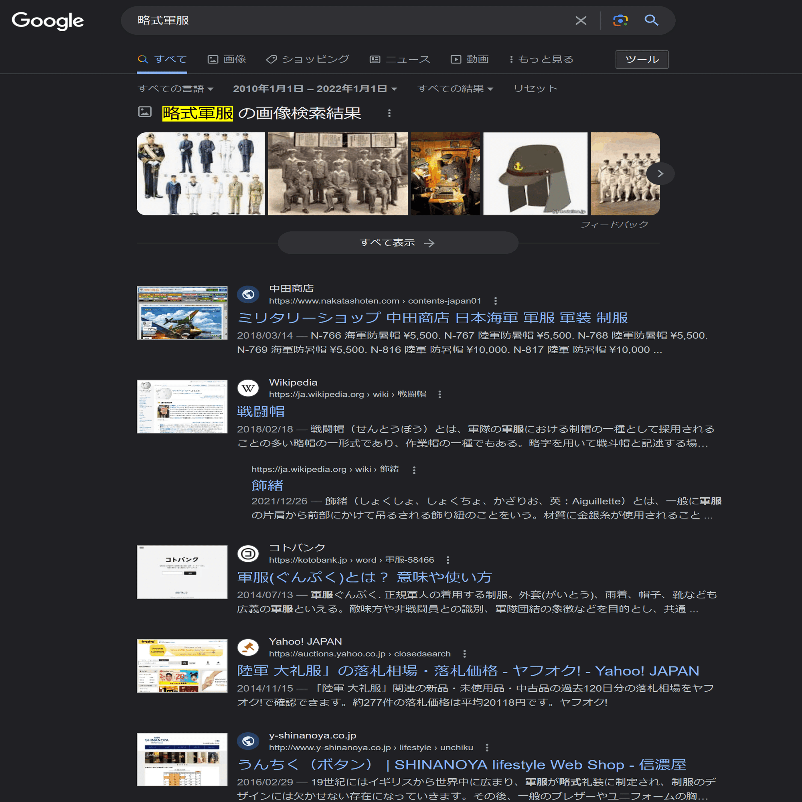Open three-dot menu for kotobank.jp result
The height and width of the screenshot is (802, 802).
(x=448, y=560)
